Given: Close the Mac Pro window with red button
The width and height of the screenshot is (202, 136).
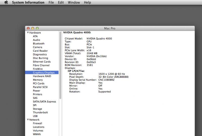Looking at the screenshot, I should pyautogui.click(x=28, y=28).
